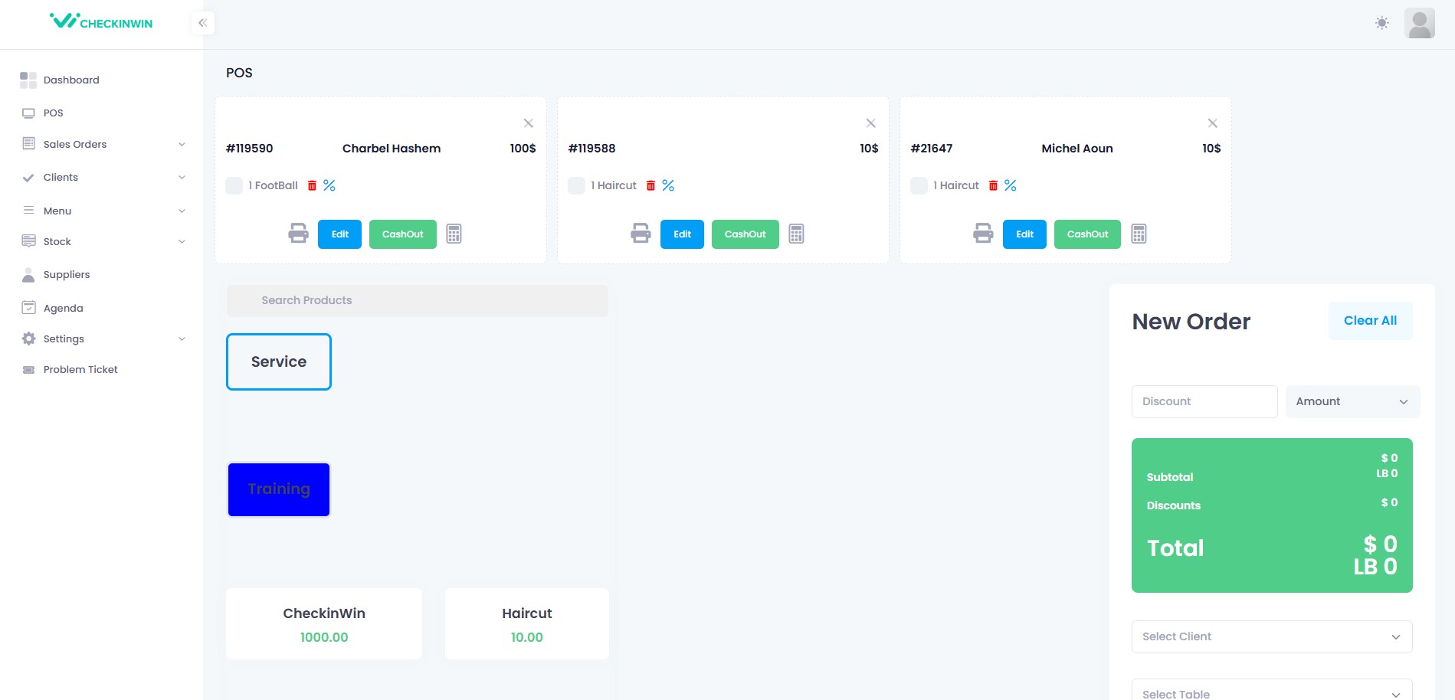Close order #21647 card

pyautogui.click(x=1212, y=123)
